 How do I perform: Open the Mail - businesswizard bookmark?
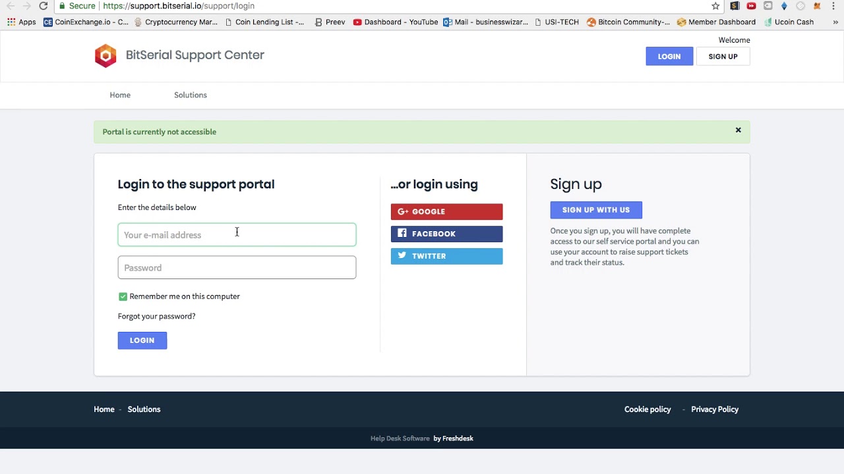(x=486, y=22)
